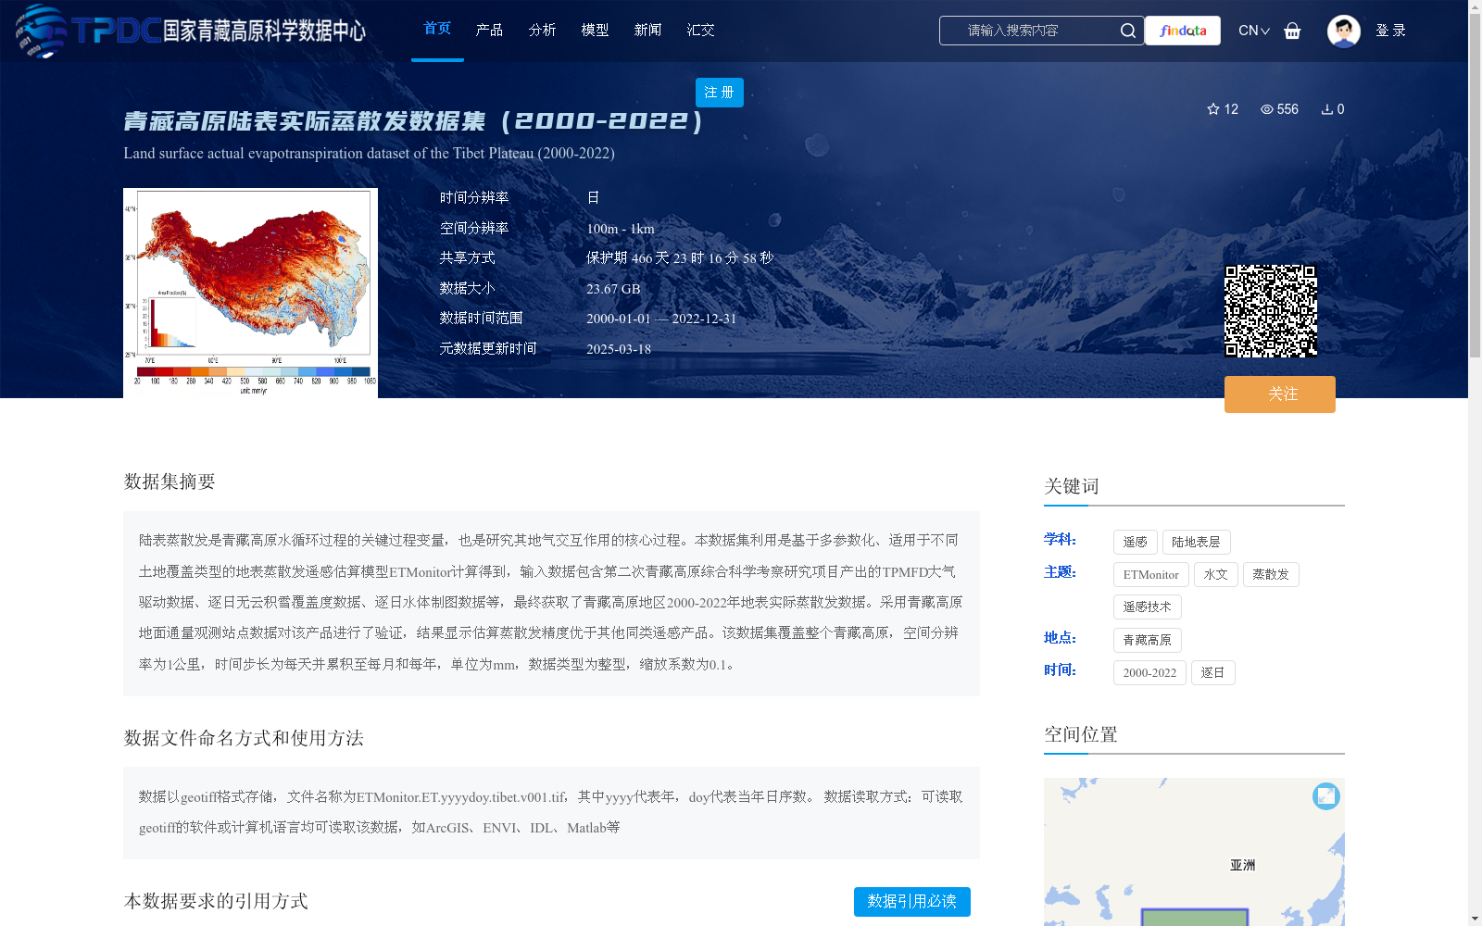Click the 青藏高原 location tag
This screenshot has width=1482, height=926.
1147,640
